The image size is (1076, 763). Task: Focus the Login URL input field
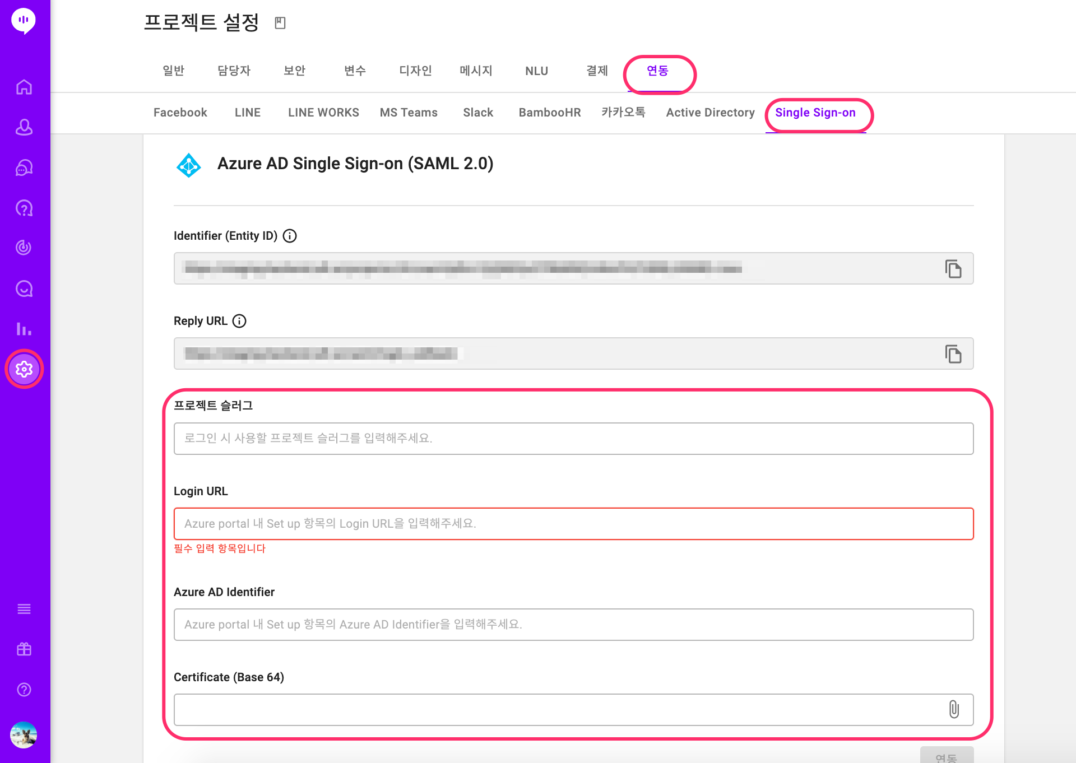(573, 524)
